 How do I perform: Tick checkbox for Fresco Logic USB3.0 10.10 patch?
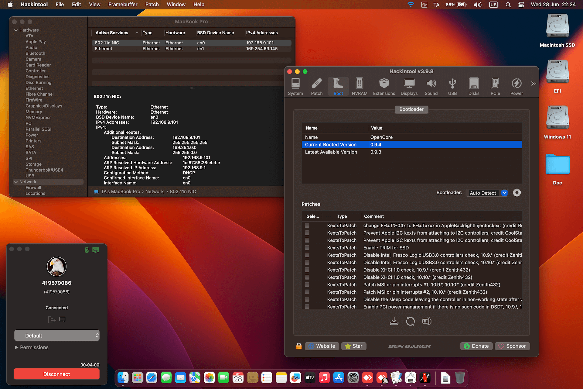click(307, 262)
